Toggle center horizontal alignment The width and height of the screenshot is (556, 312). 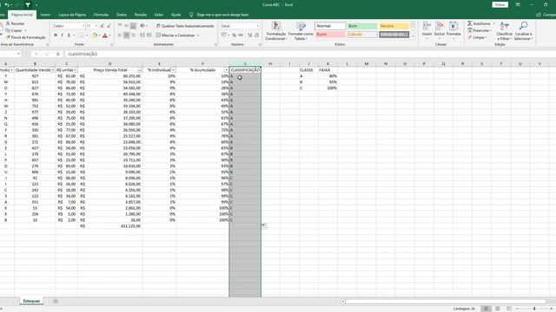126,36
